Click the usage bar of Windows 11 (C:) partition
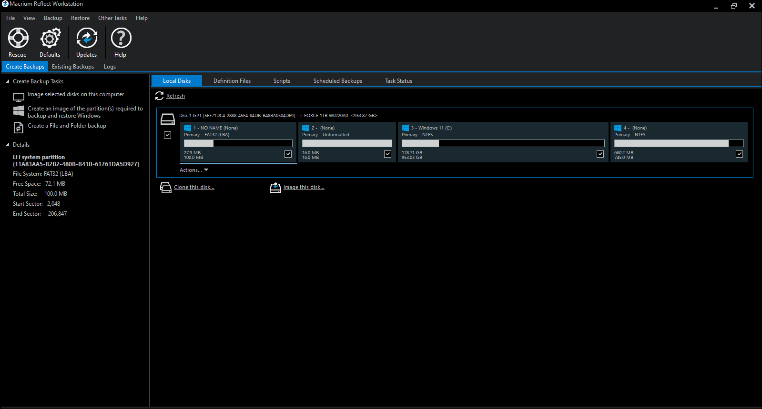The height and width of the screenshot is (409, 762). (x=503, y=143)
